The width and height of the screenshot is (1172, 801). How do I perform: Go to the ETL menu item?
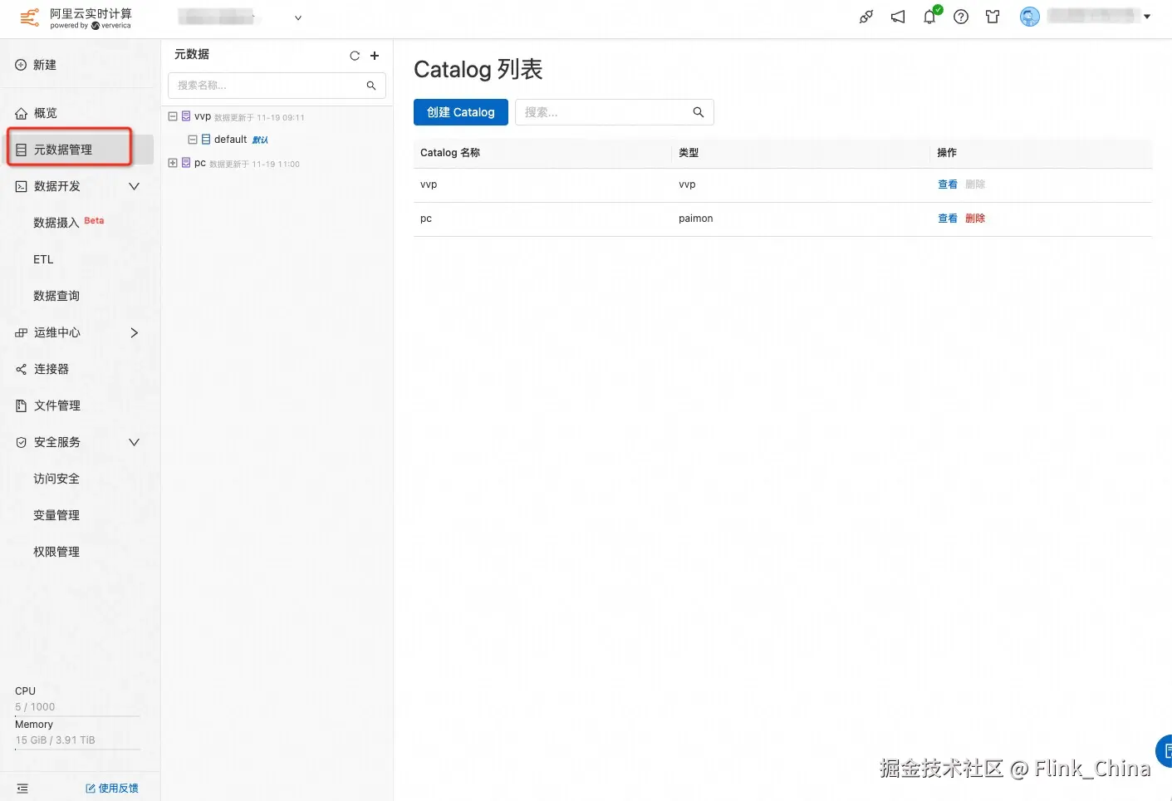coord(43,259)
